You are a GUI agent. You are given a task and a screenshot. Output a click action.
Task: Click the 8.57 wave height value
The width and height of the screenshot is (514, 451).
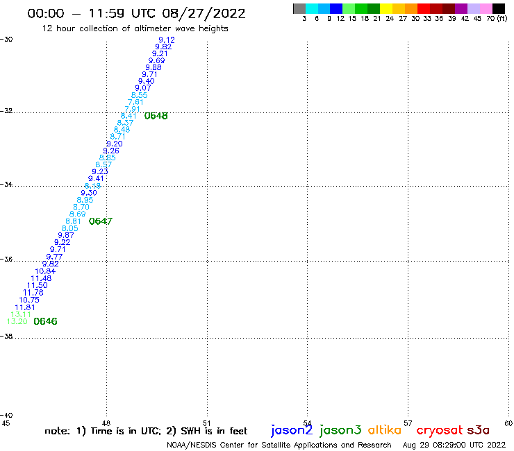103,164
